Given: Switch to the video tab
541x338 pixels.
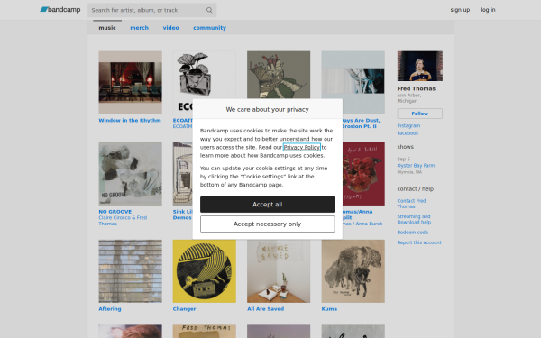Looking at the screenshot, I should pyautogui.click(x=170, y=28).
